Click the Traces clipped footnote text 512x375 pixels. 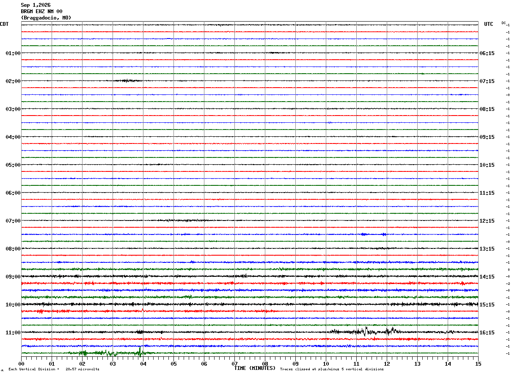click(332, 369)
